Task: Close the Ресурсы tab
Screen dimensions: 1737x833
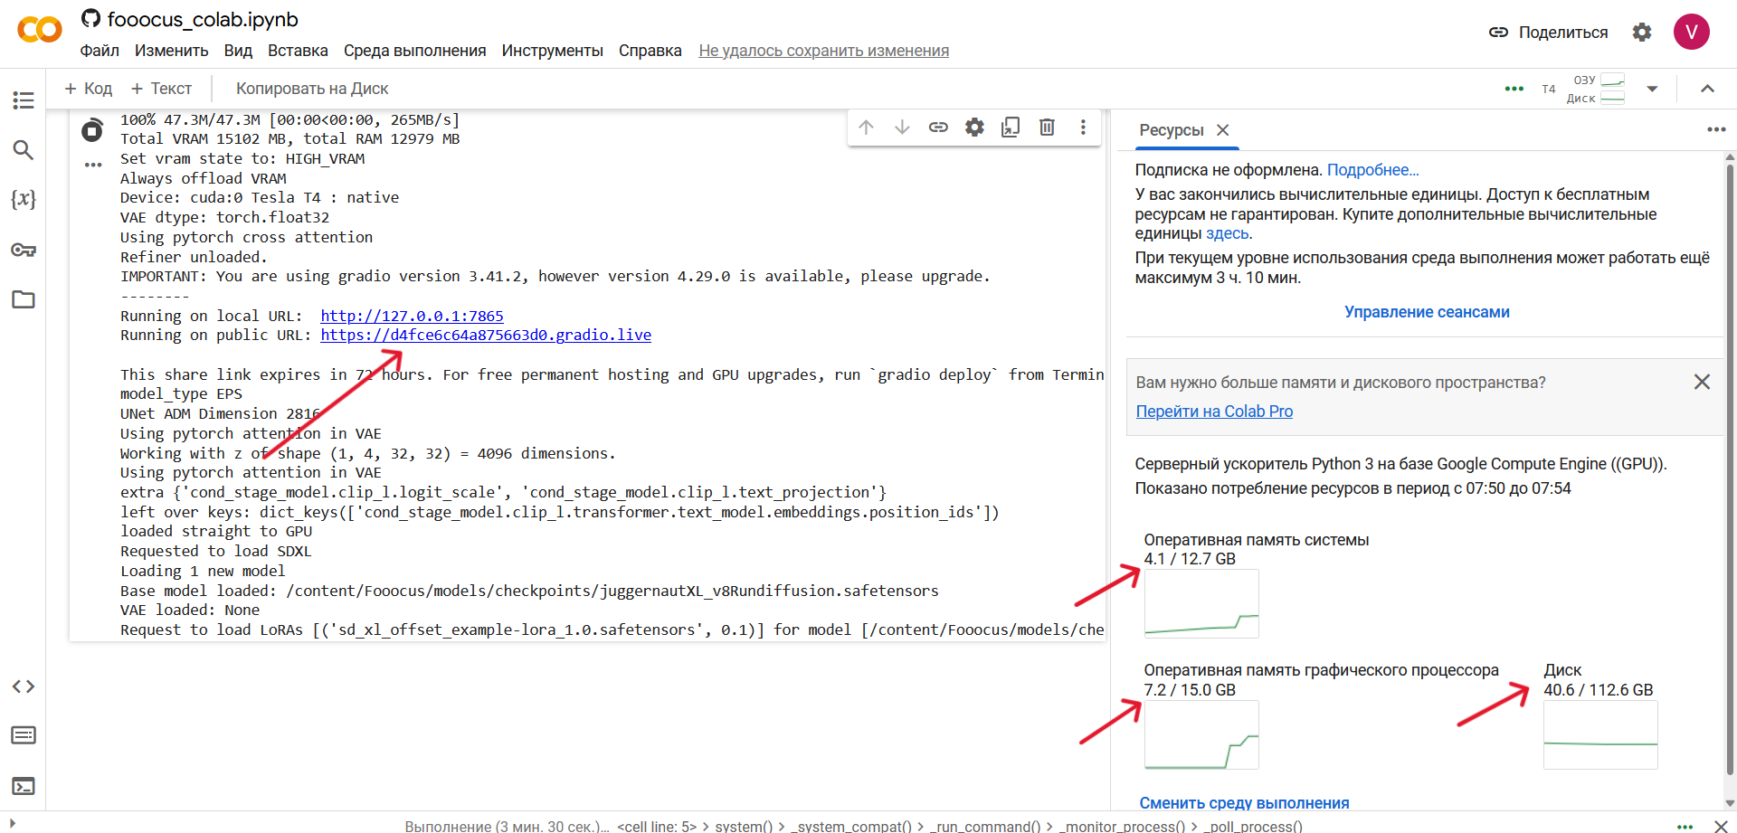Action: (1223, 130)
